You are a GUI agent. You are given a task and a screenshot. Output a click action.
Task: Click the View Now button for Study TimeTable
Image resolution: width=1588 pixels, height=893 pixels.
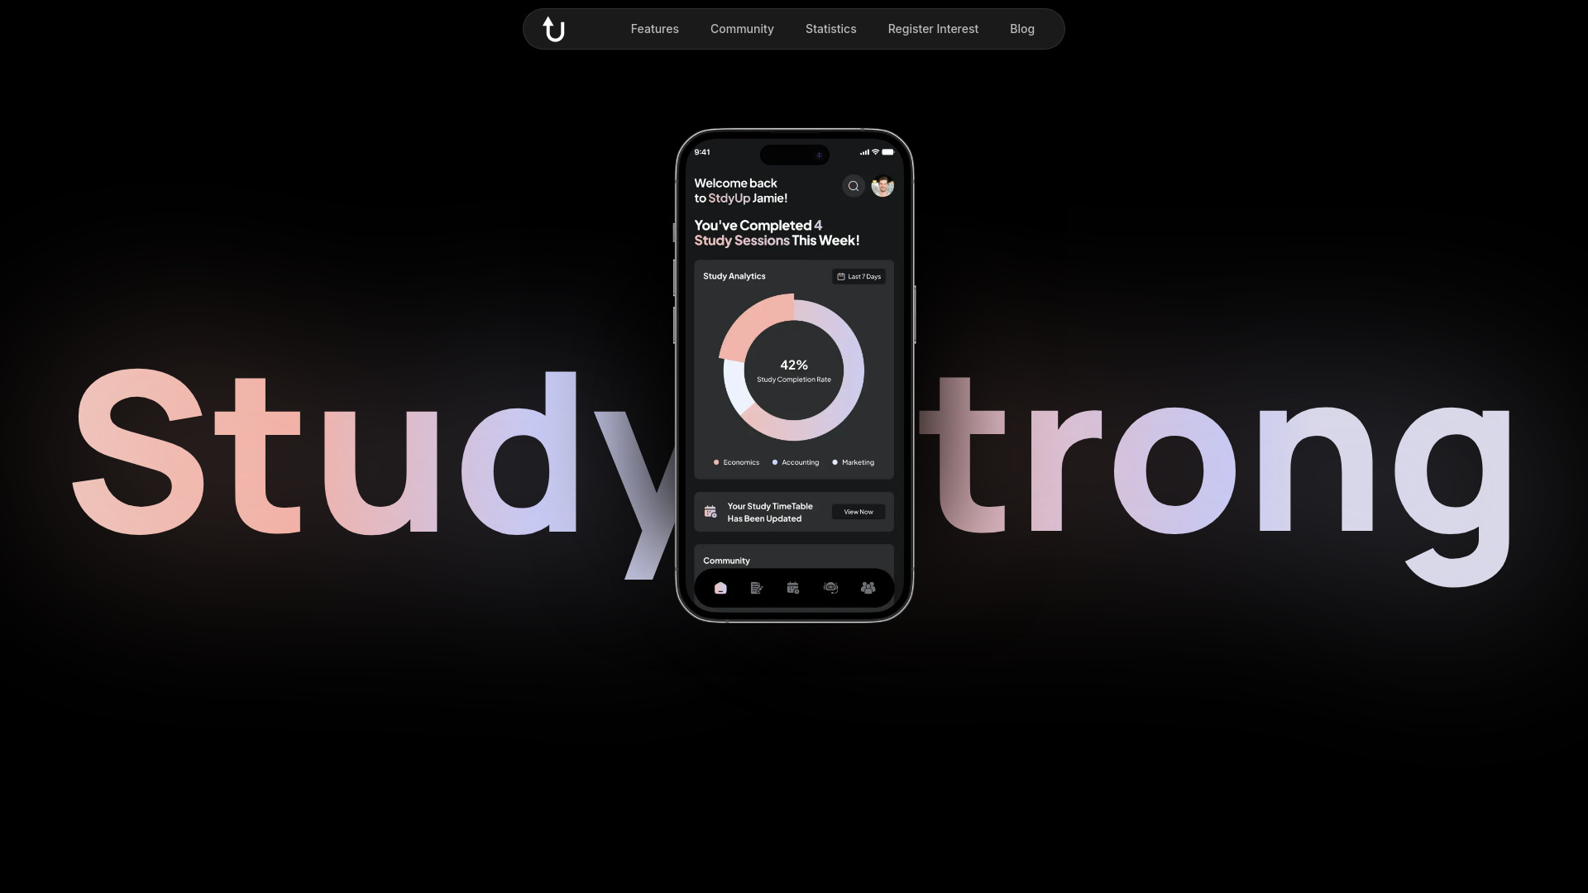[x=857, y=511]
